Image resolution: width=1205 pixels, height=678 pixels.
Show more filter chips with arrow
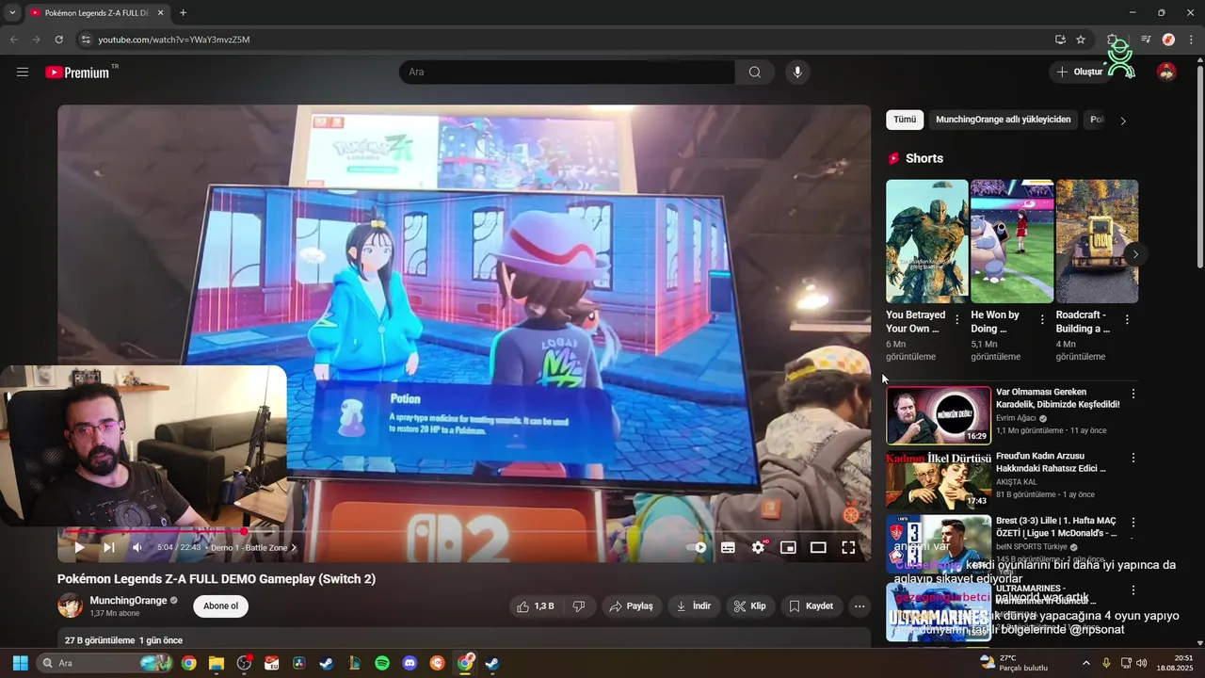click(x=1122, y=121)
